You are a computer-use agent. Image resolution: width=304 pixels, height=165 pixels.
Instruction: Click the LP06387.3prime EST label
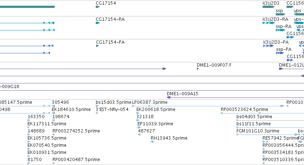(x=150, y=102)
